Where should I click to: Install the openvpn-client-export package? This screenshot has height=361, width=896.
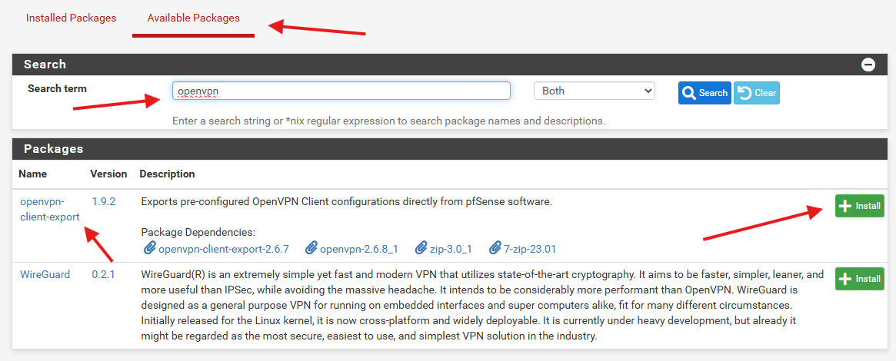[859, 206]
